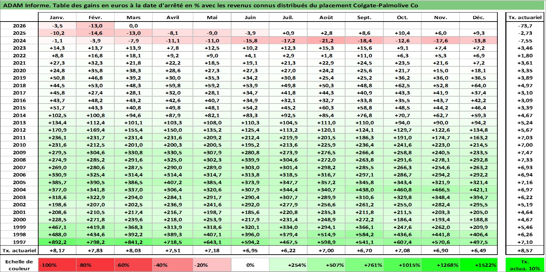The height and width of the screenshot is (272, 546).
Task: Click the +1522% bright green scale swatch
Action: click(x=479, y=265)
